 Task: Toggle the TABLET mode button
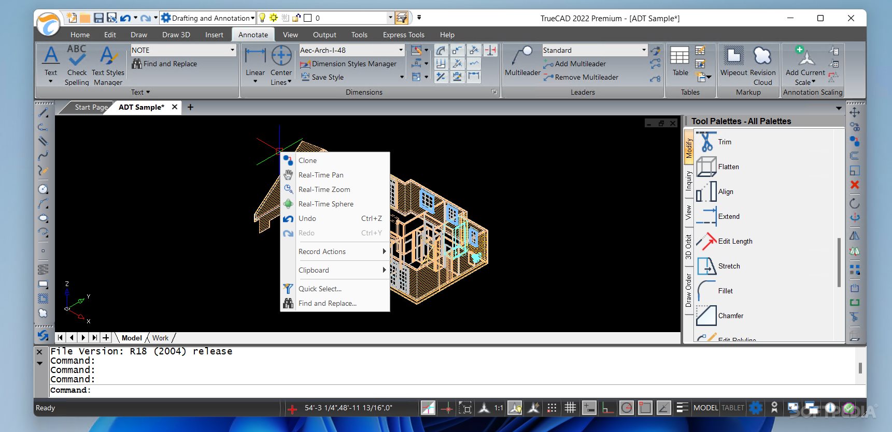pyautogui.click(x=732, y=408)
